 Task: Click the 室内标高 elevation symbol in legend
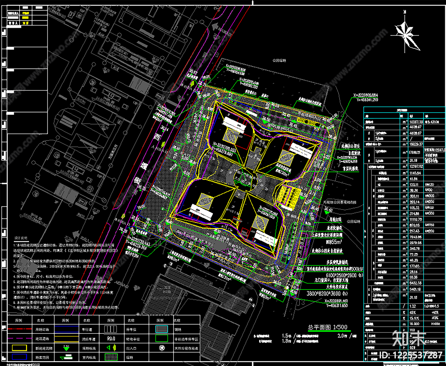[66, 357]
